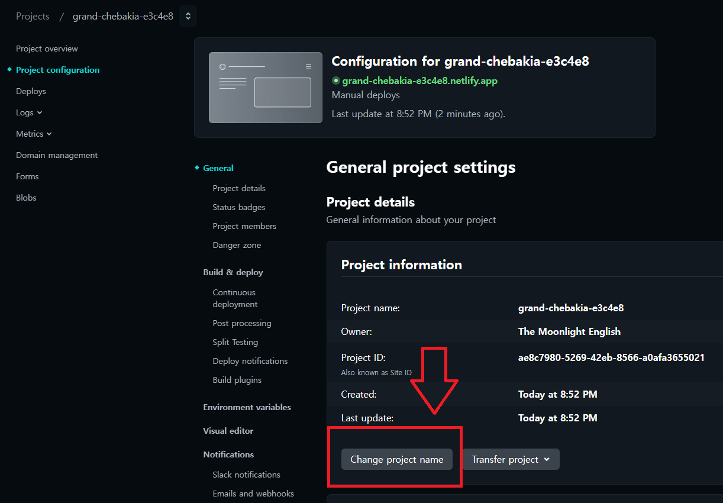Click the Manual deploys text
The width and height of the screenshot is (723, 503).
[x=366, y=95]
